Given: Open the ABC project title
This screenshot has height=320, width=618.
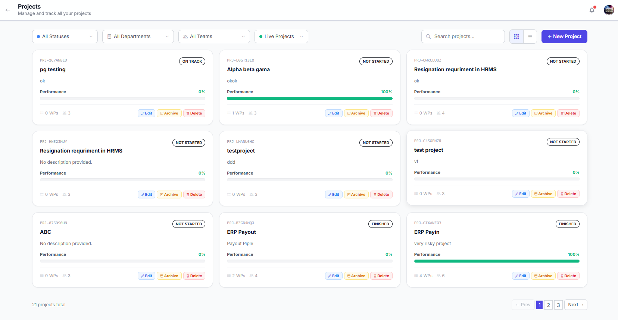Looking at the screenshot, I should [x=46, y=232].
